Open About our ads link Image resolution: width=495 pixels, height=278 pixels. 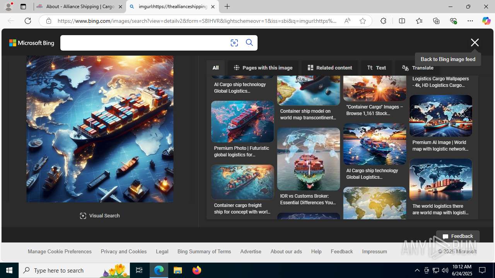pyautogui.click(x=286, y=251)
